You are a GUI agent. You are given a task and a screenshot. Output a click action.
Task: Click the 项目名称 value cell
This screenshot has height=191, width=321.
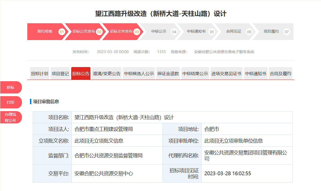(182, 117)
